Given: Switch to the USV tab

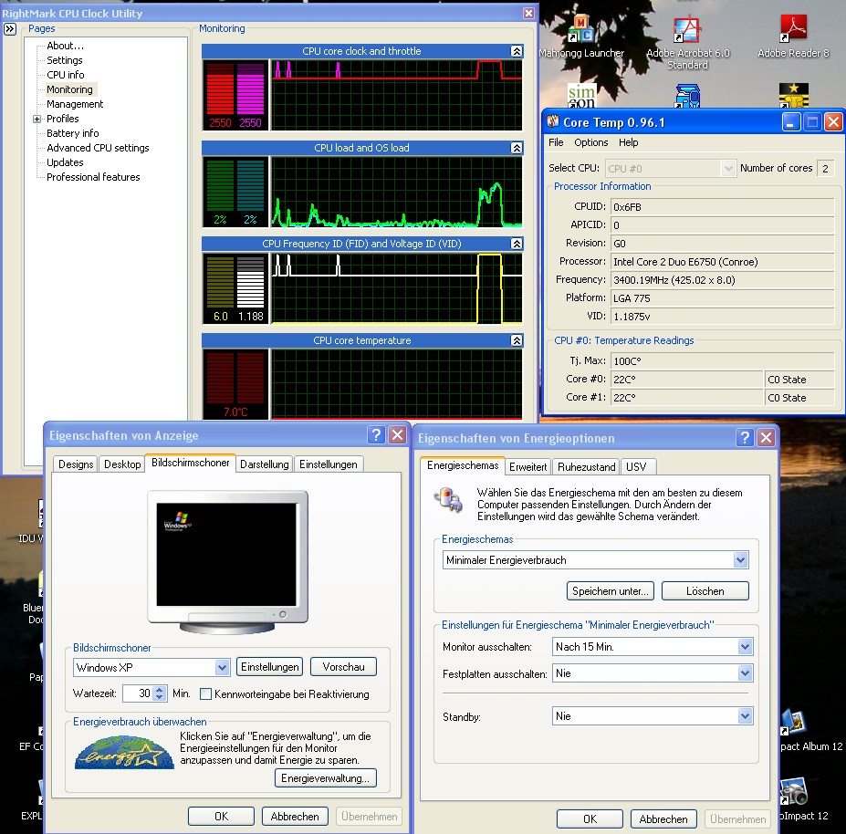Looking at the screenshot, I should (637, 467).
